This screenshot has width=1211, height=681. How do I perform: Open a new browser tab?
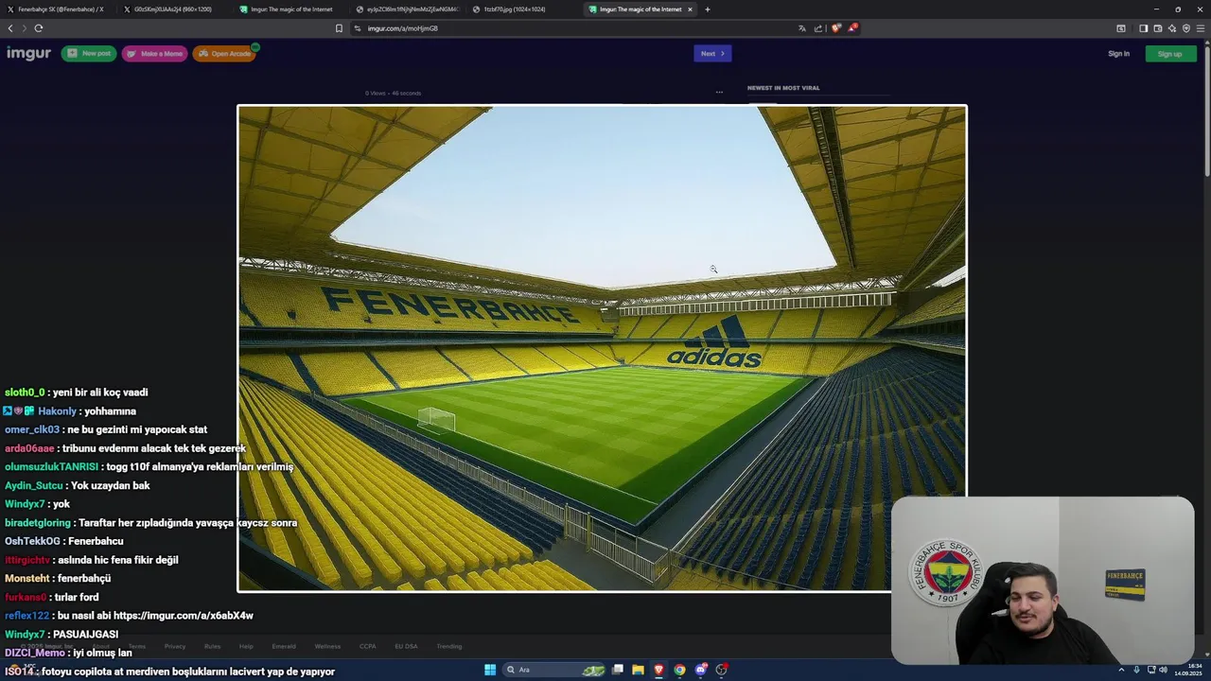coord(708,9)
